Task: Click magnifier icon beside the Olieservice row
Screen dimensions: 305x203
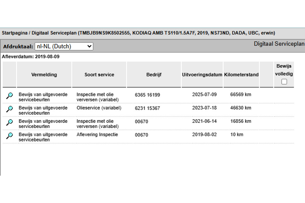Action: (x=10, y=109)
